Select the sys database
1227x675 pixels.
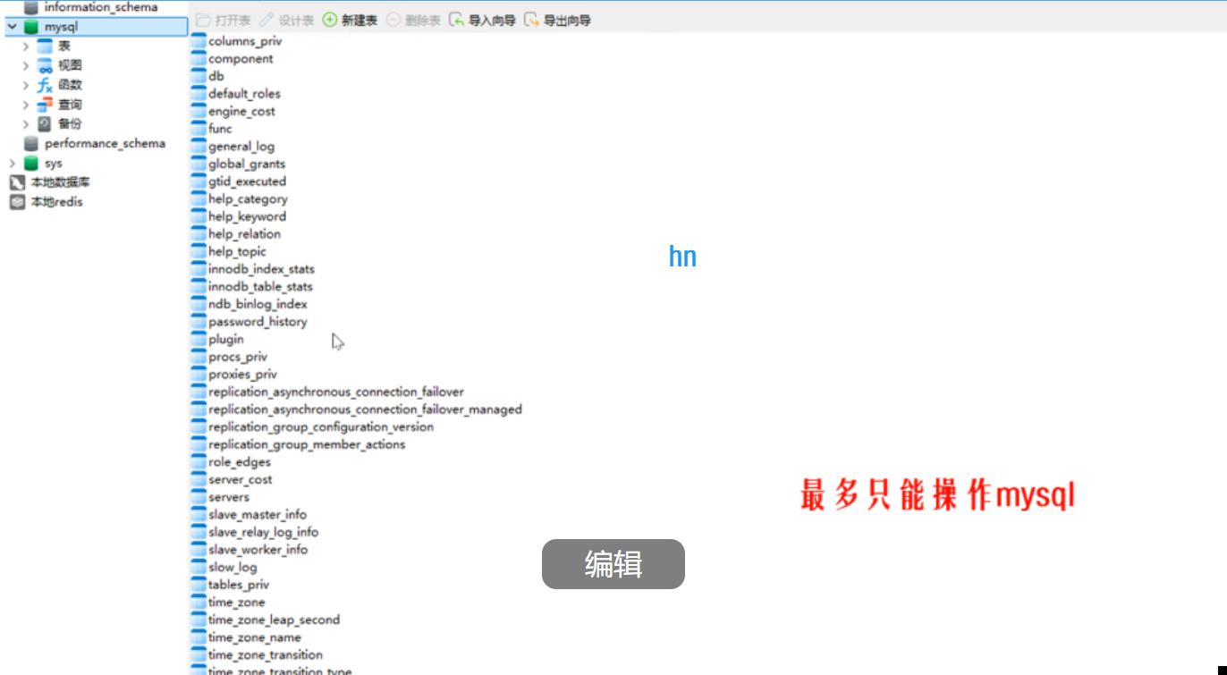(x=54, y=164)
